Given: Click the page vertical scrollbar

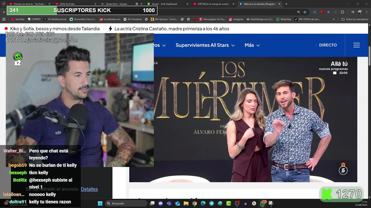Looking at the screenshot, I should [369, 55].
